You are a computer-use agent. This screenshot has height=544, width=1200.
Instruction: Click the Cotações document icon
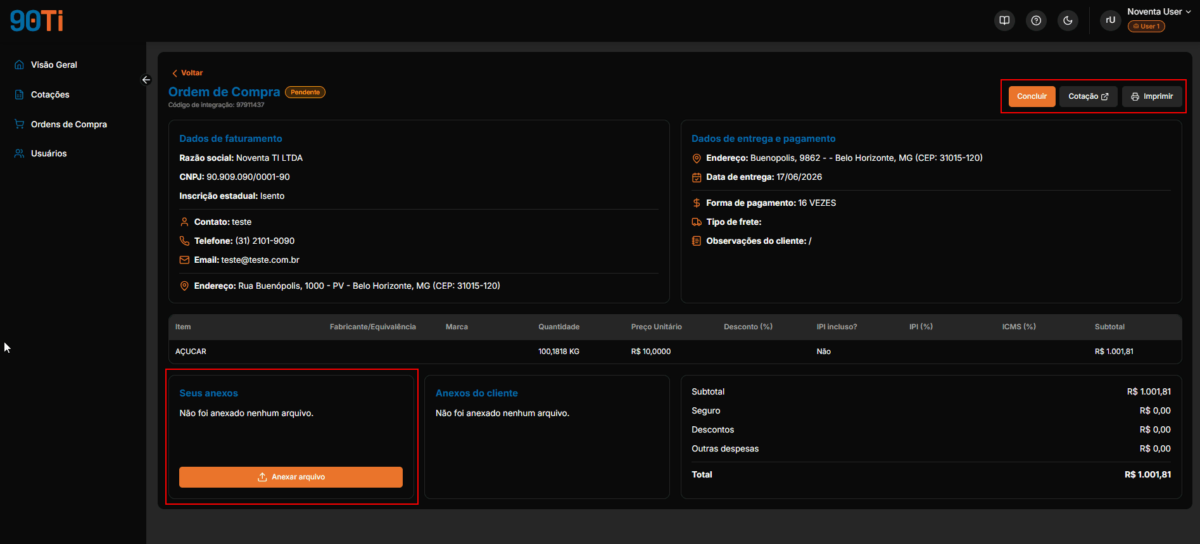coord(20,94)
